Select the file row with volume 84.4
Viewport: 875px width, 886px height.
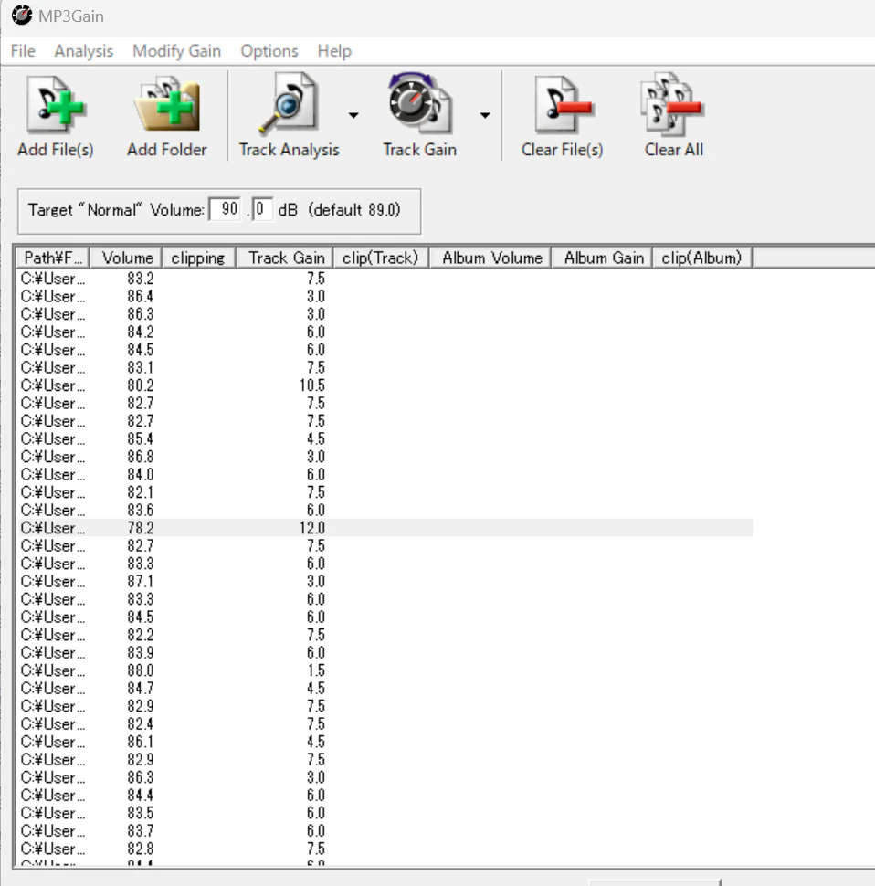pyautogui.click(x=385, y=795)
